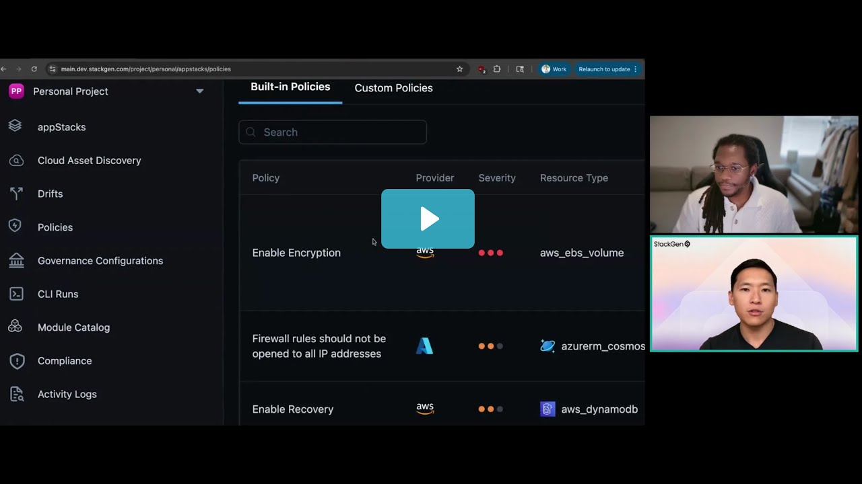Click the Work profile button

pyautogui.click(x=554, y=69)
